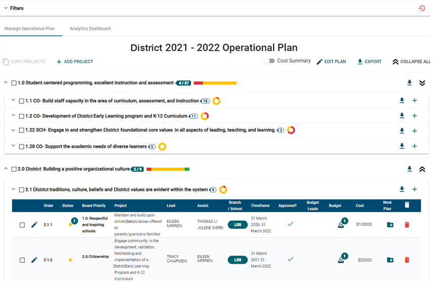The height and width of the screenshot is (283, 433).
Task: Select checkbox for project row 2.1.2
Action: click(x=22, y=260)
